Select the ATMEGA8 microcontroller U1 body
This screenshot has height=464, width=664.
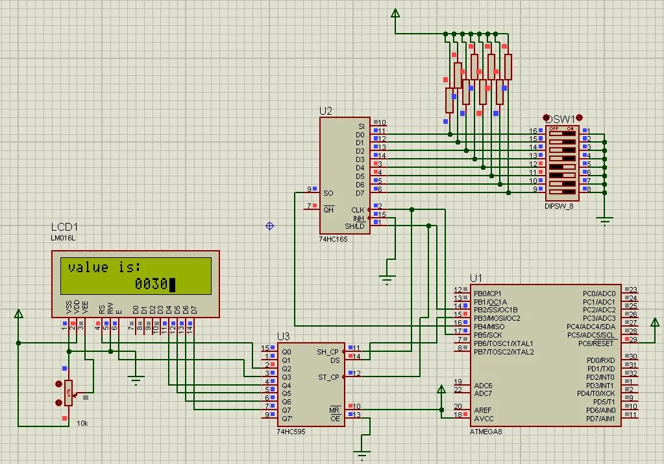tap(545, 355)
